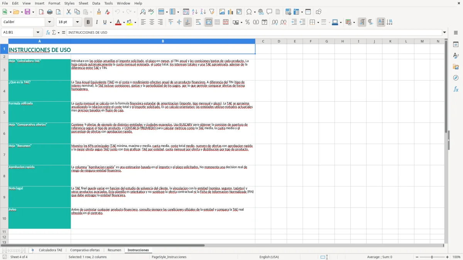Image resolution: width=463 pixels, height=260 pixels.
Task: Open the Borders dropdown arrow
Action: pyautogui.click(x=318, y=22)
